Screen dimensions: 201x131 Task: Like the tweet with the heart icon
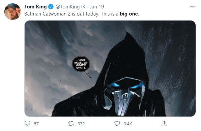point(117,124)
